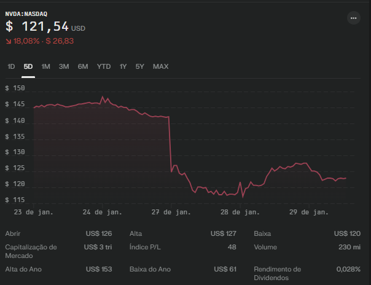
Task: Click the red downward trend arrow icon
Action: (x=9, y=41)
